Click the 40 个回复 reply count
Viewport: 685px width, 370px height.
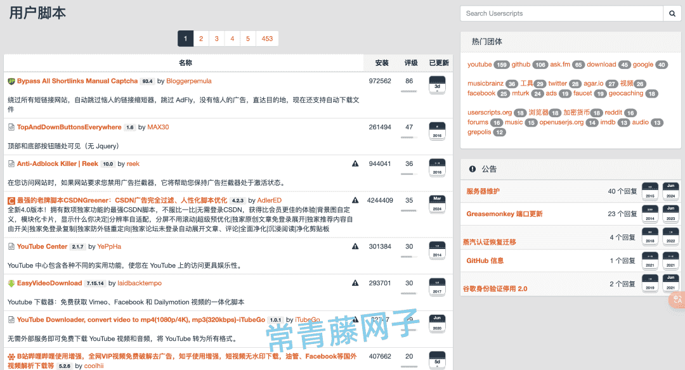(622, 191)
